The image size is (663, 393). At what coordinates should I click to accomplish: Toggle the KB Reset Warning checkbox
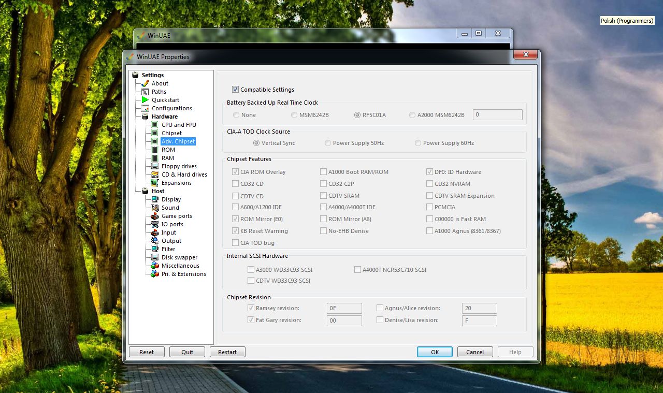point(236,231)
